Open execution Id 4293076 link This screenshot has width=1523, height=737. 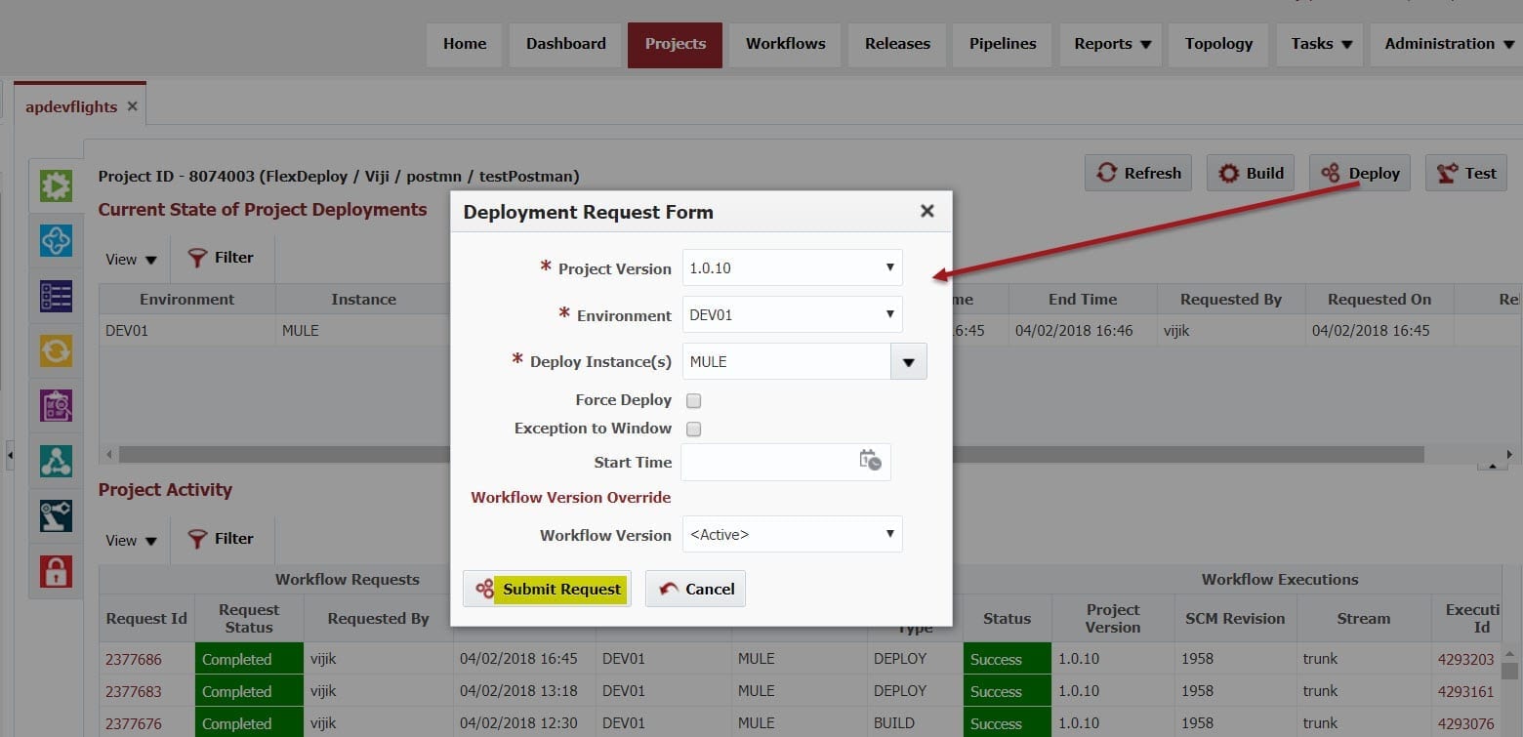pos(1465,723)
